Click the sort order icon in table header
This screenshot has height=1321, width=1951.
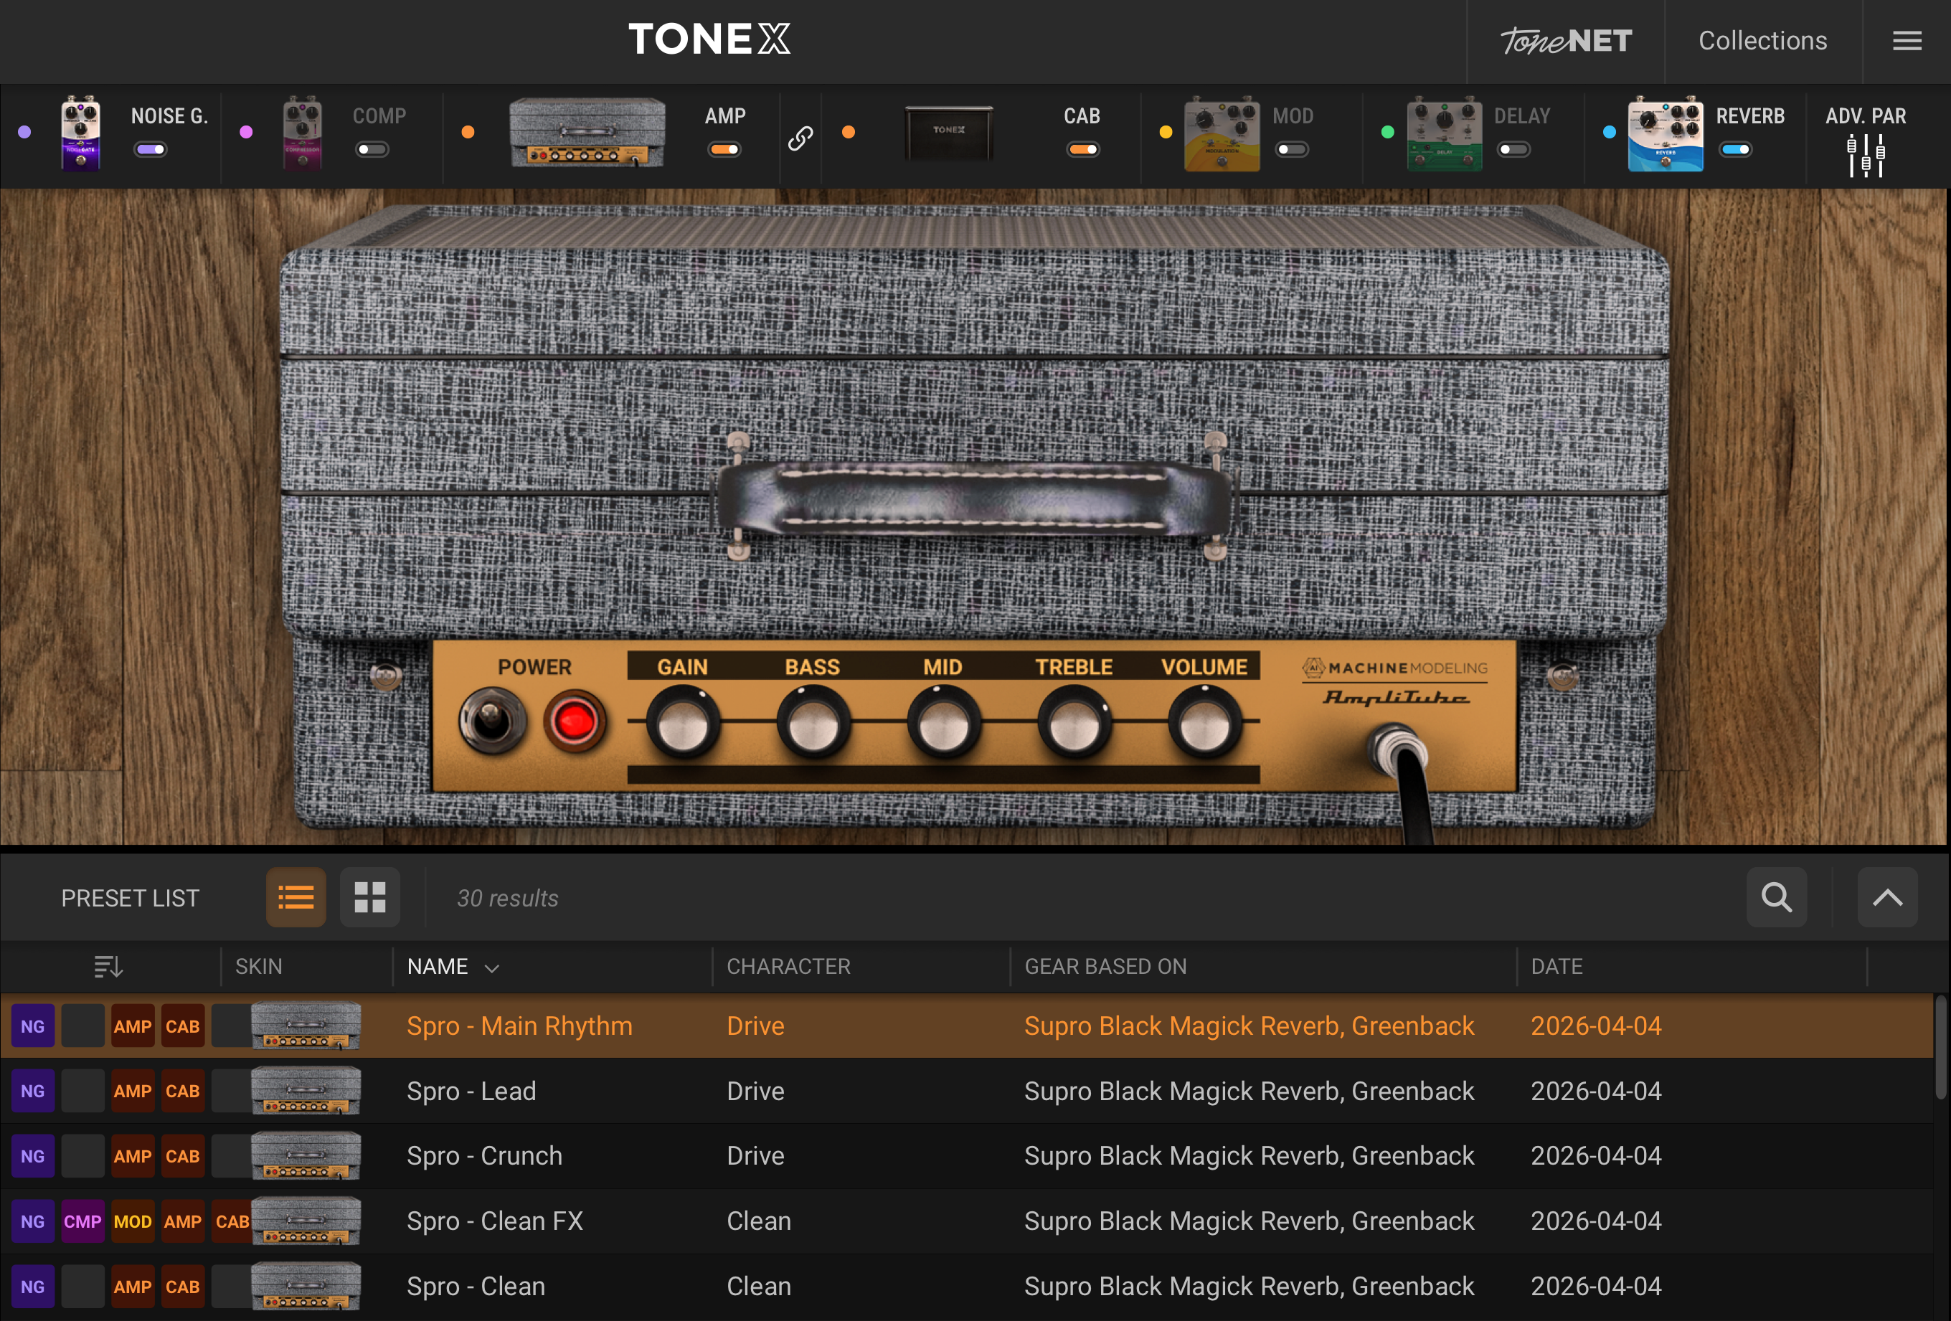[x=108, y=967]
